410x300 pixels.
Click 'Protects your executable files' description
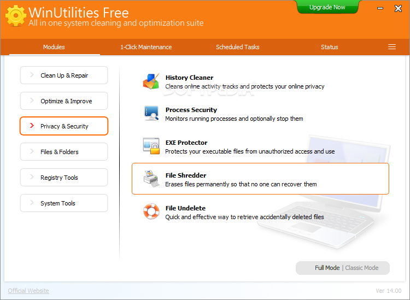[250, 151]
